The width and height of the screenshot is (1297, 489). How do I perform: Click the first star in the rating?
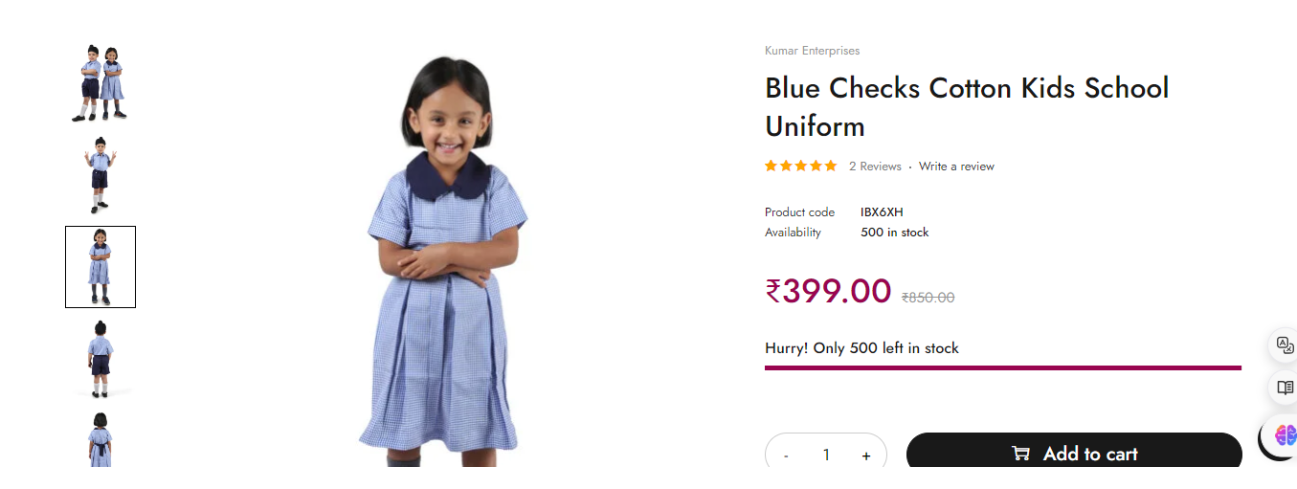[x=771, y=166]
